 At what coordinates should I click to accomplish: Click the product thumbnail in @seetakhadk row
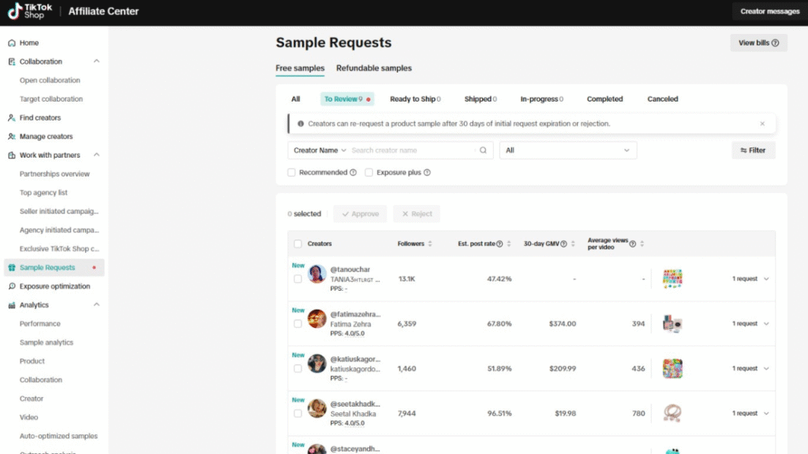(x=672, y=413)
